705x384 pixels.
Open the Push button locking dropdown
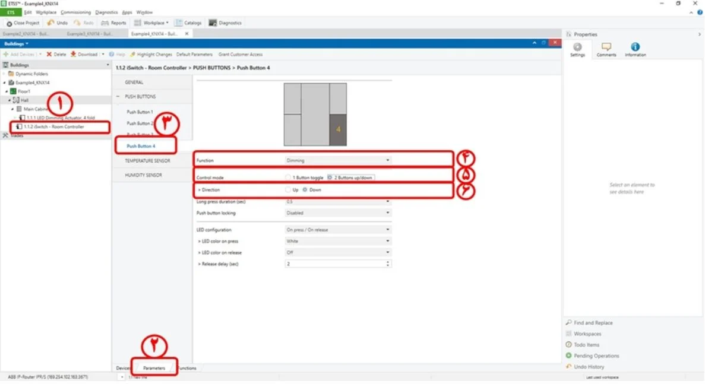point(338,213)
